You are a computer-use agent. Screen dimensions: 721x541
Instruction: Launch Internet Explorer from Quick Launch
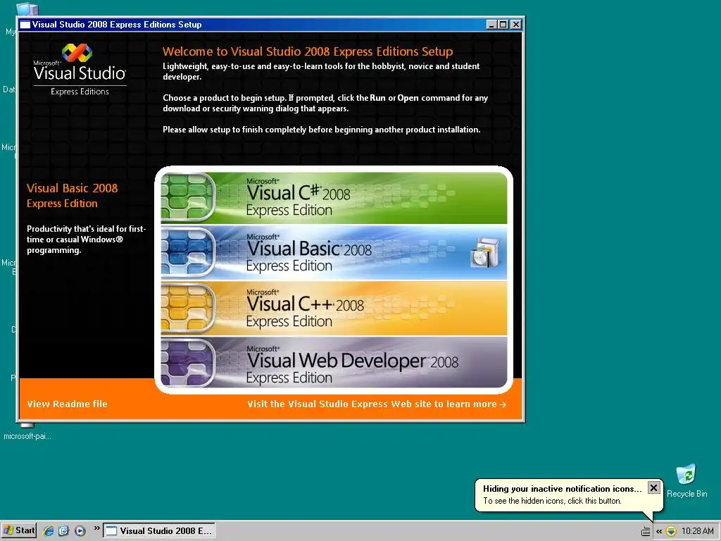click(x=49, y=531)
